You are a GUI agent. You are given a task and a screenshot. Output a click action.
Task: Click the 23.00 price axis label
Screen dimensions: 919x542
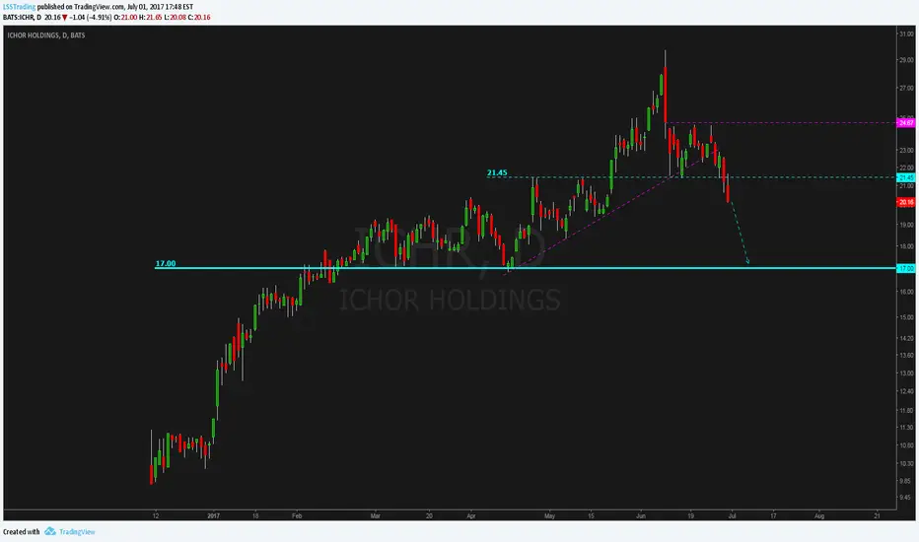pos(906,151)
